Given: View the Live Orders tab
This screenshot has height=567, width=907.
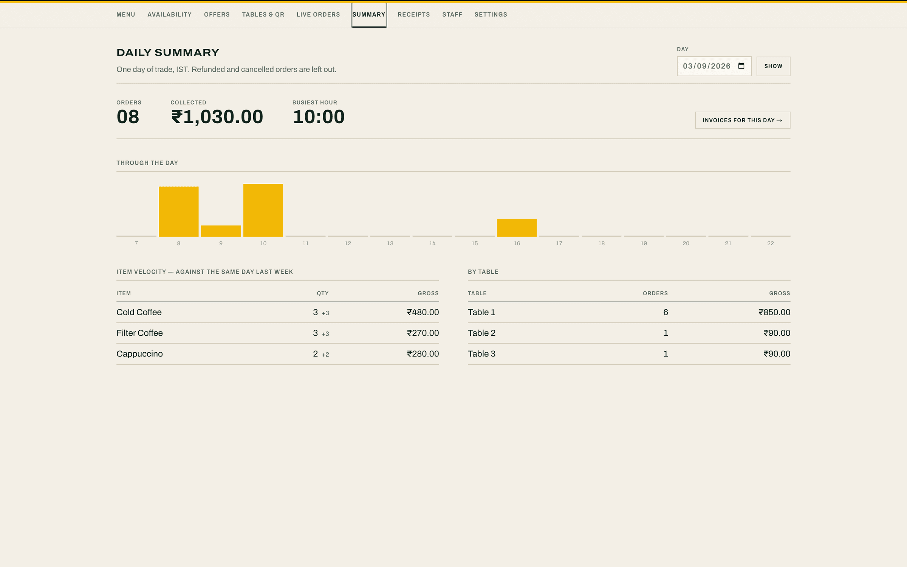Looking at the screenshot, I should coord(318,14).
